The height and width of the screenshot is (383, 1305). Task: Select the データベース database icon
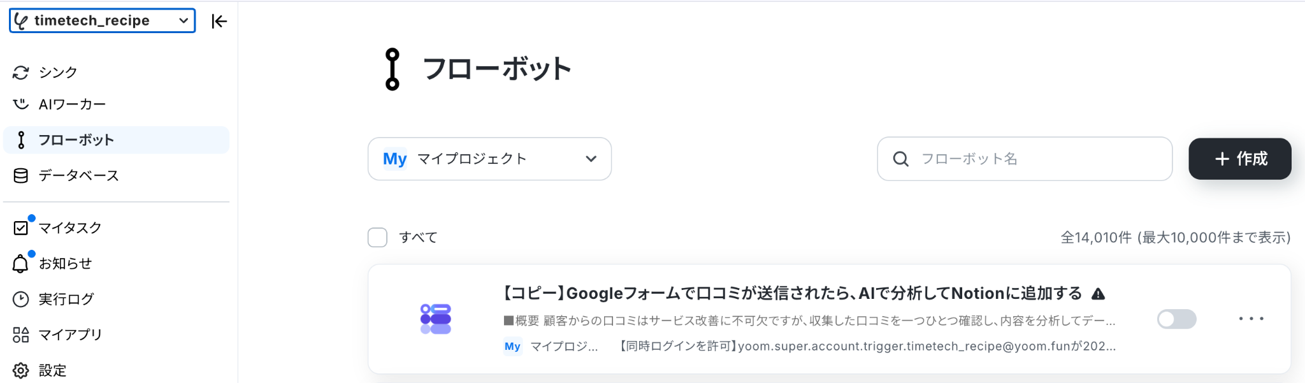[x=21, y=176]
